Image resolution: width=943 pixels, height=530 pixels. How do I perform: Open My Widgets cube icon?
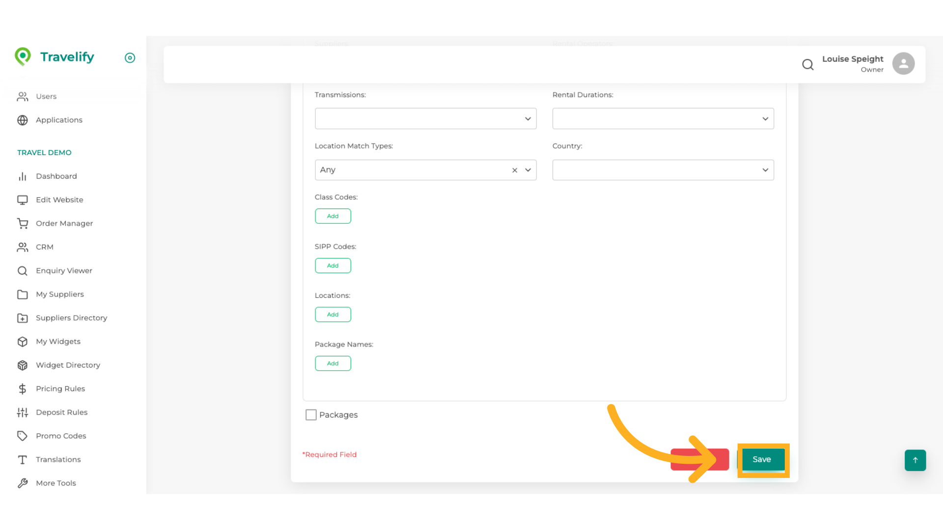pos(23,342)
